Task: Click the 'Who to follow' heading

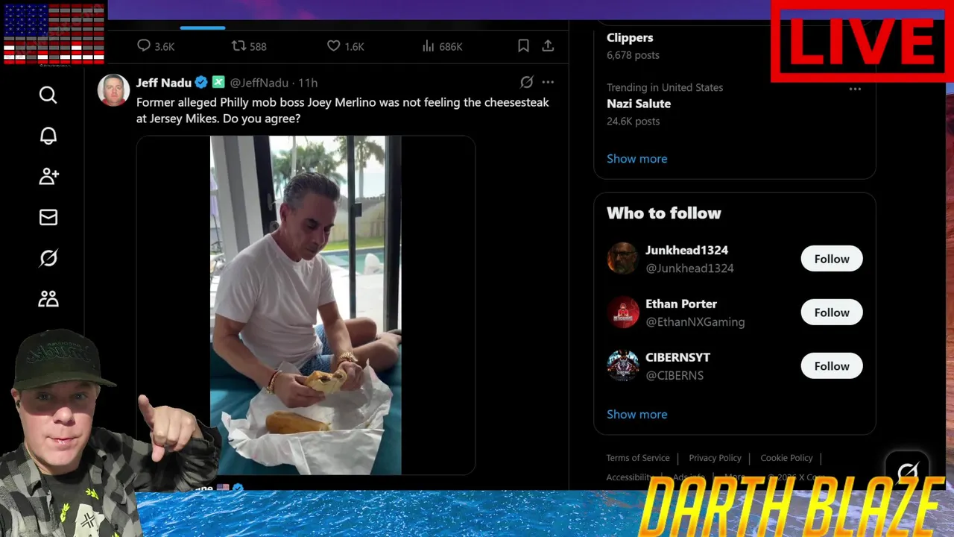Action: click(x=664, y=213)
